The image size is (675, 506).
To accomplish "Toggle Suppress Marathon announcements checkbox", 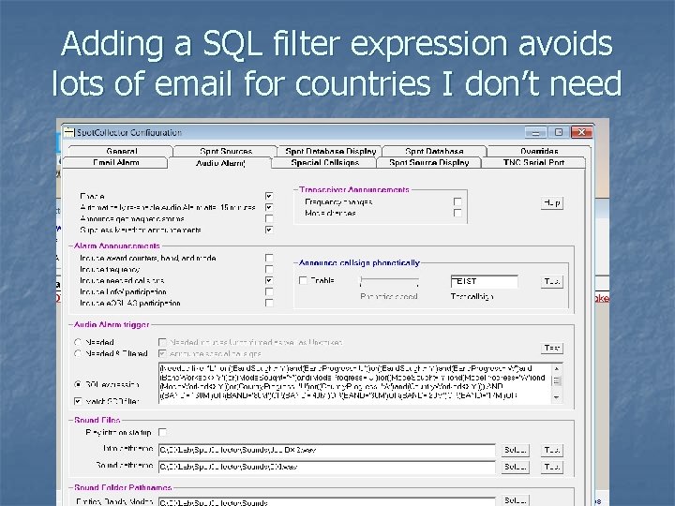I will [x=269, y=230].
